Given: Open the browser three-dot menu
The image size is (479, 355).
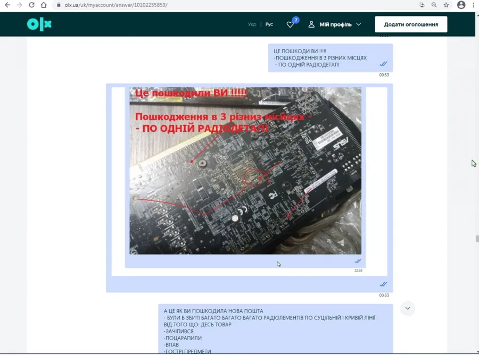Looking at the screenshot, I should [474, 5].
